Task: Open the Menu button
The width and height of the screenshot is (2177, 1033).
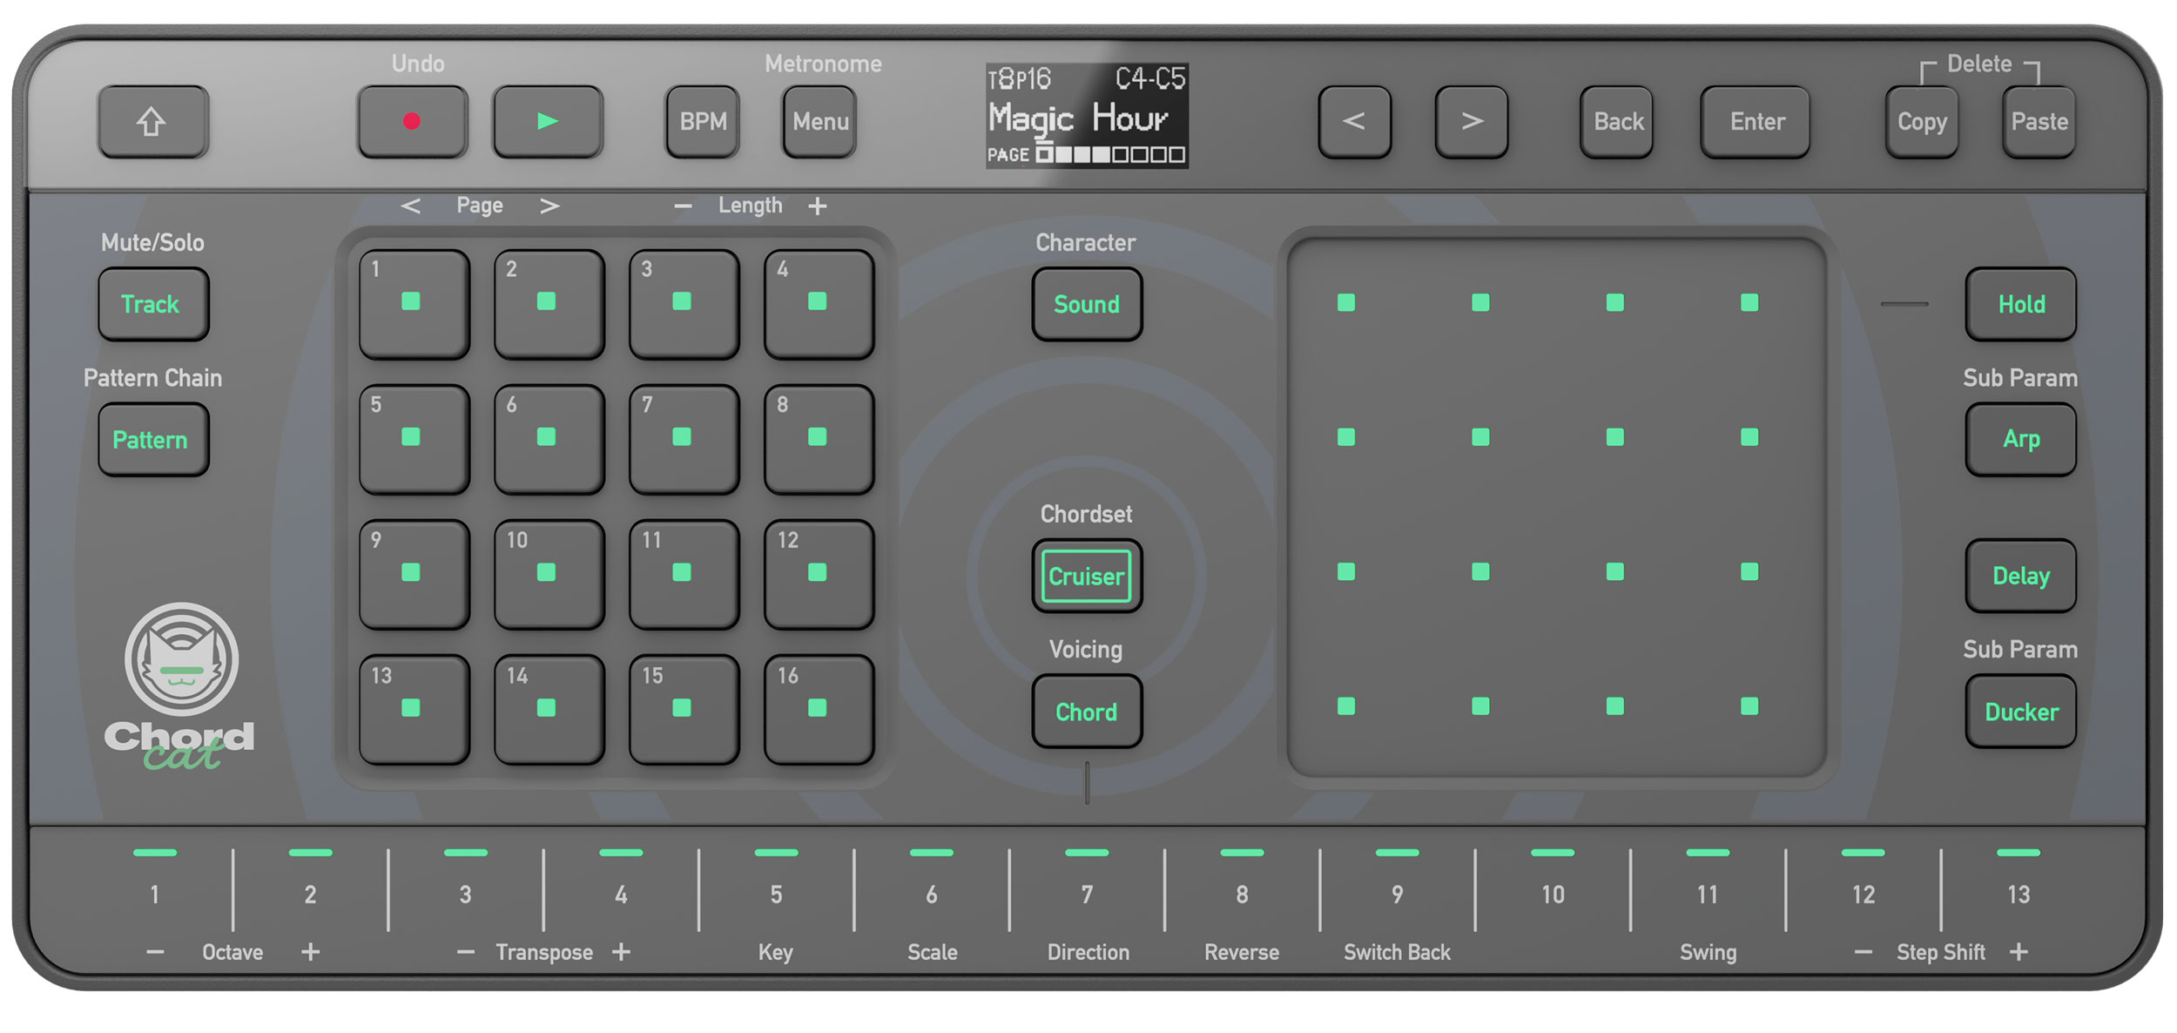Action: pos(819,121)
